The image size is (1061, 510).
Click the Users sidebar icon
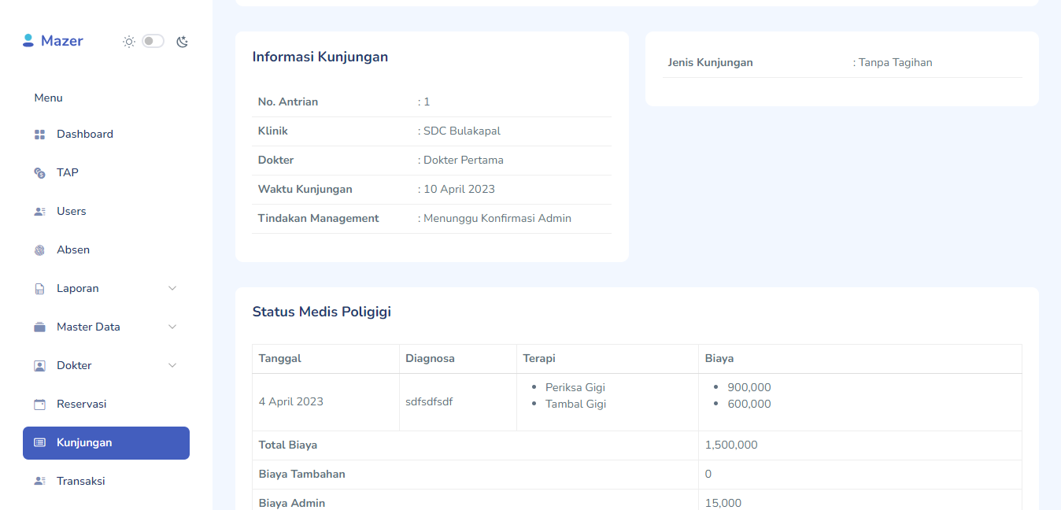point(39,212)
